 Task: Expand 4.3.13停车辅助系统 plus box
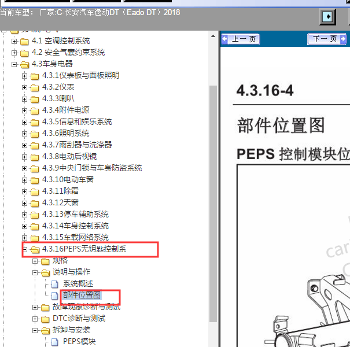pyautogui.click(x=24, y=215)
